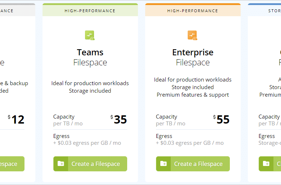Click Capacity per TB label in Teams card

tap(68, 120)
